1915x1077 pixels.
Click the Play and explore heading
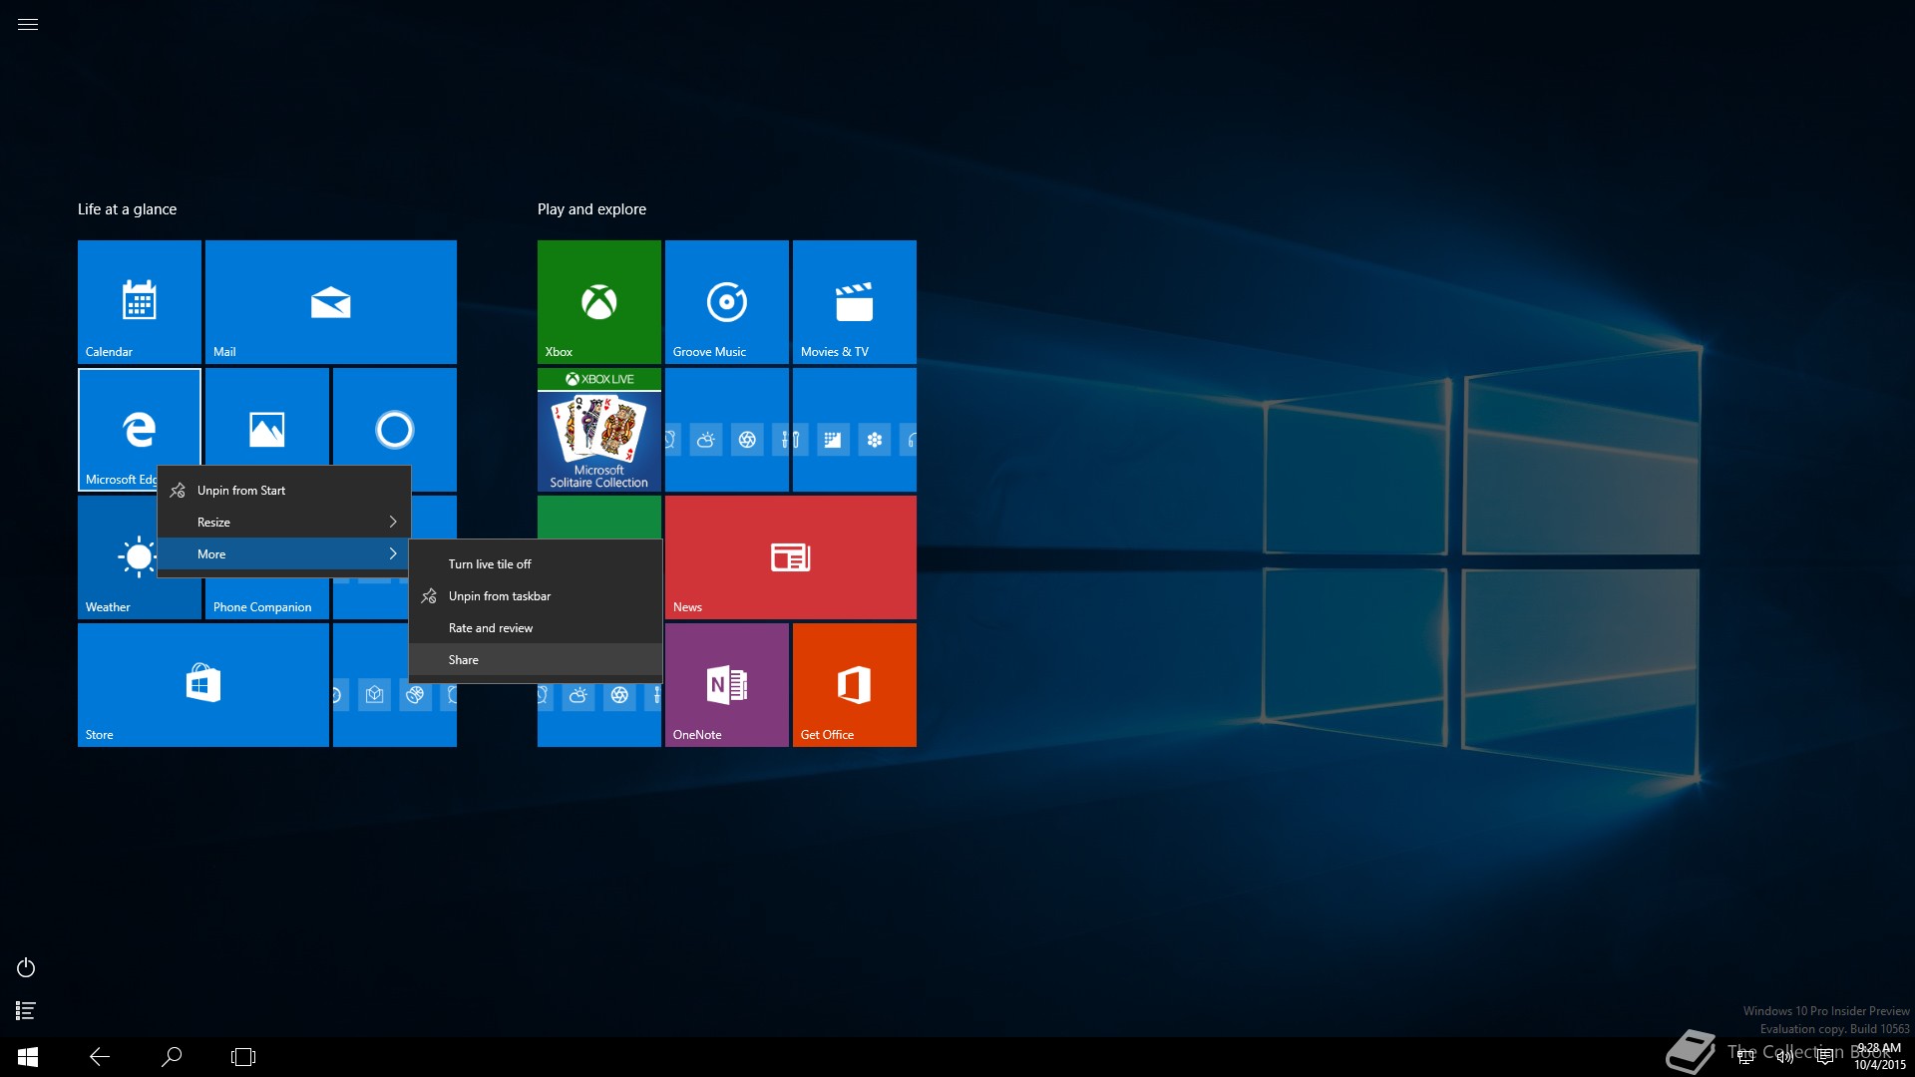tap(591, 209)
